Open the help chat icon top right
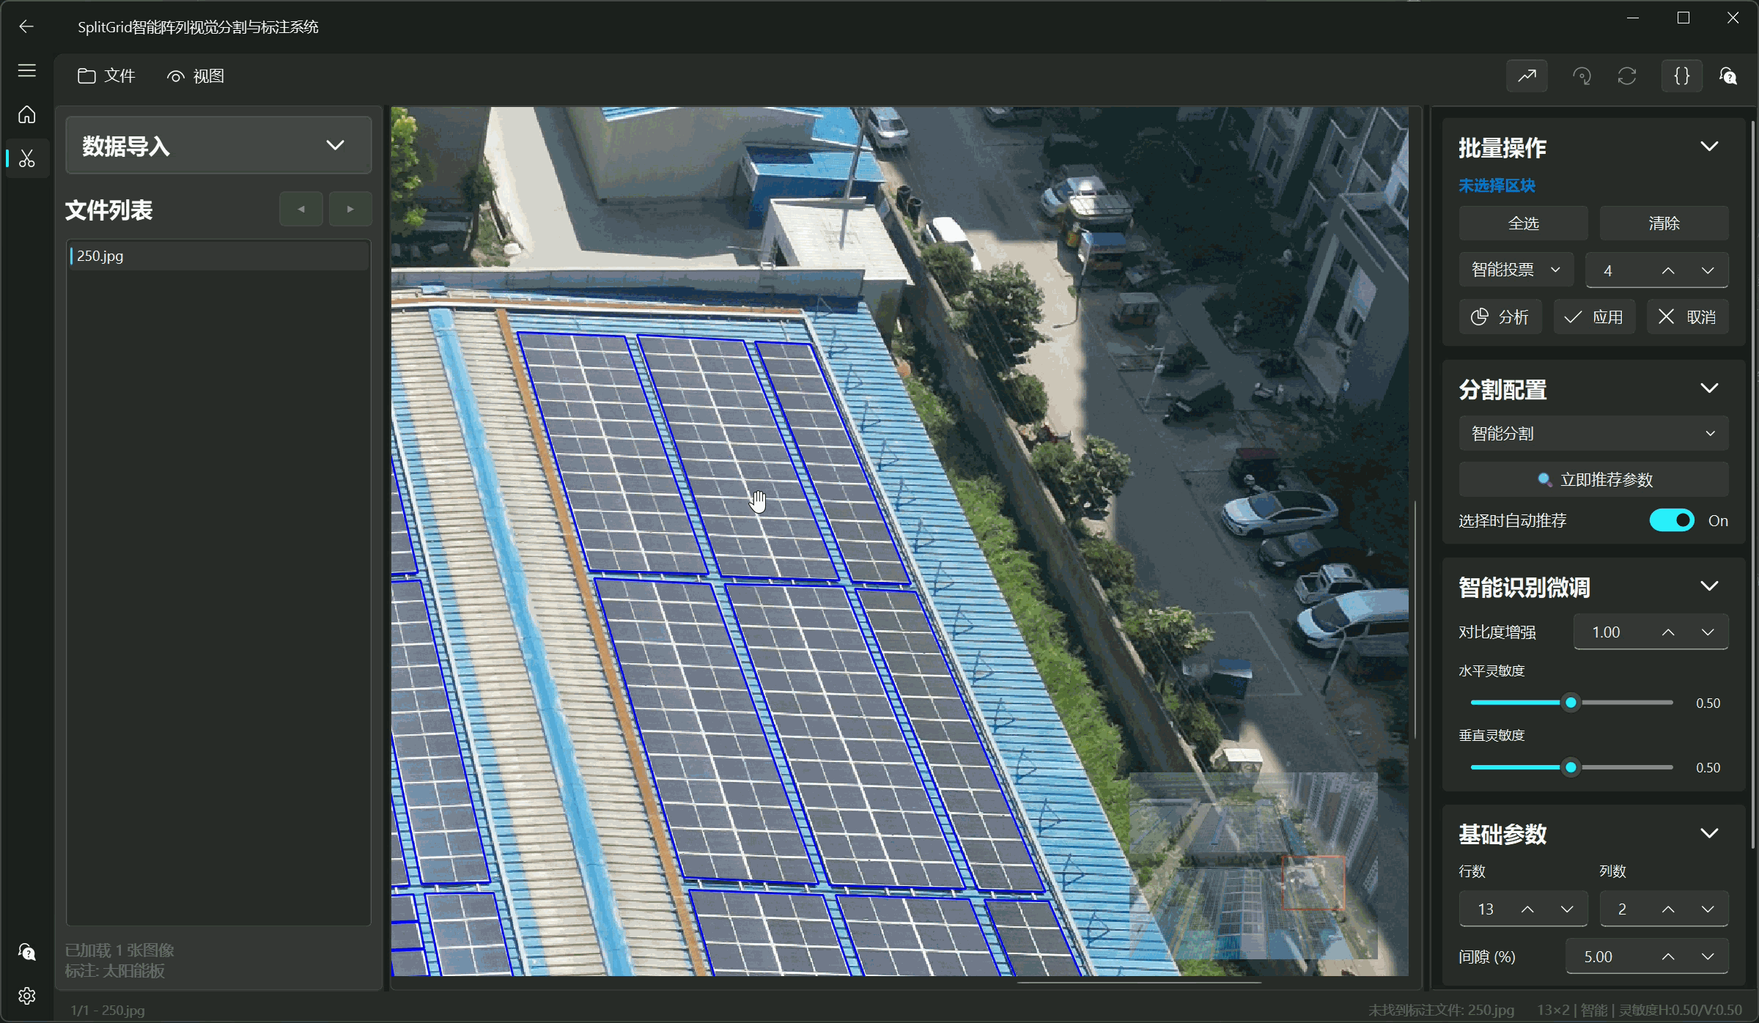1759x1023 pixels. coord(1727,76)
